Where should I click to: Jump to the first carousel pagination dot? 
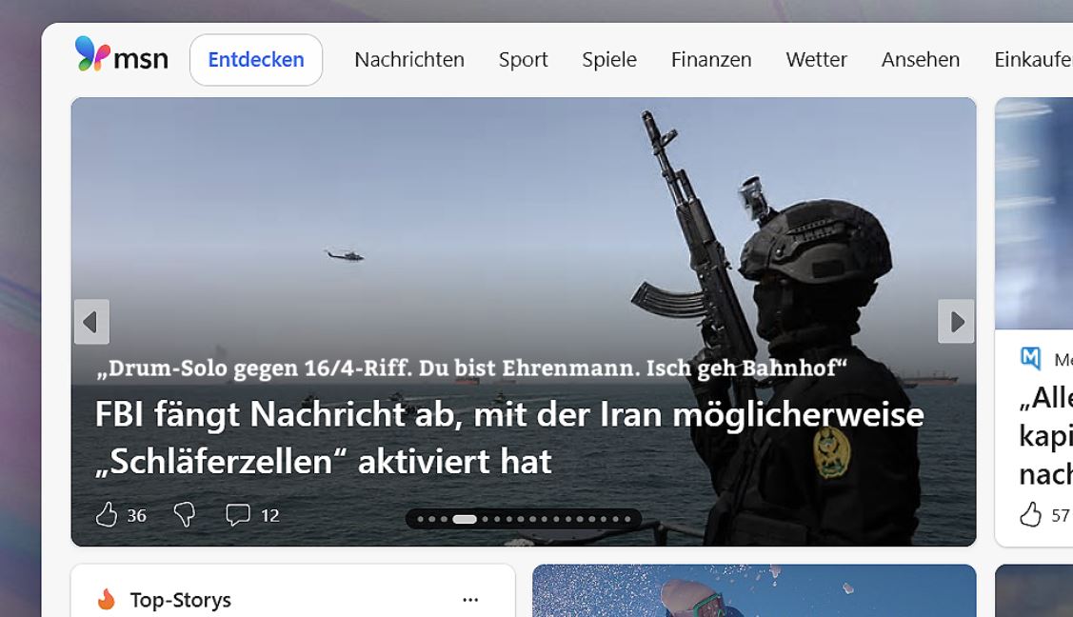[420, 520]
